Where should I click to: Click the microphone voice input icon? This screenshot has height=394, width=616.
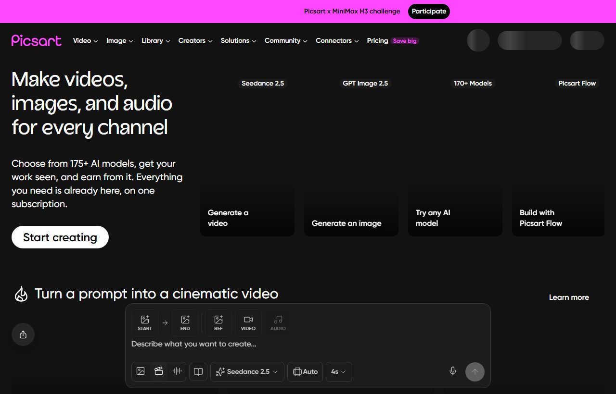(453, 371)
